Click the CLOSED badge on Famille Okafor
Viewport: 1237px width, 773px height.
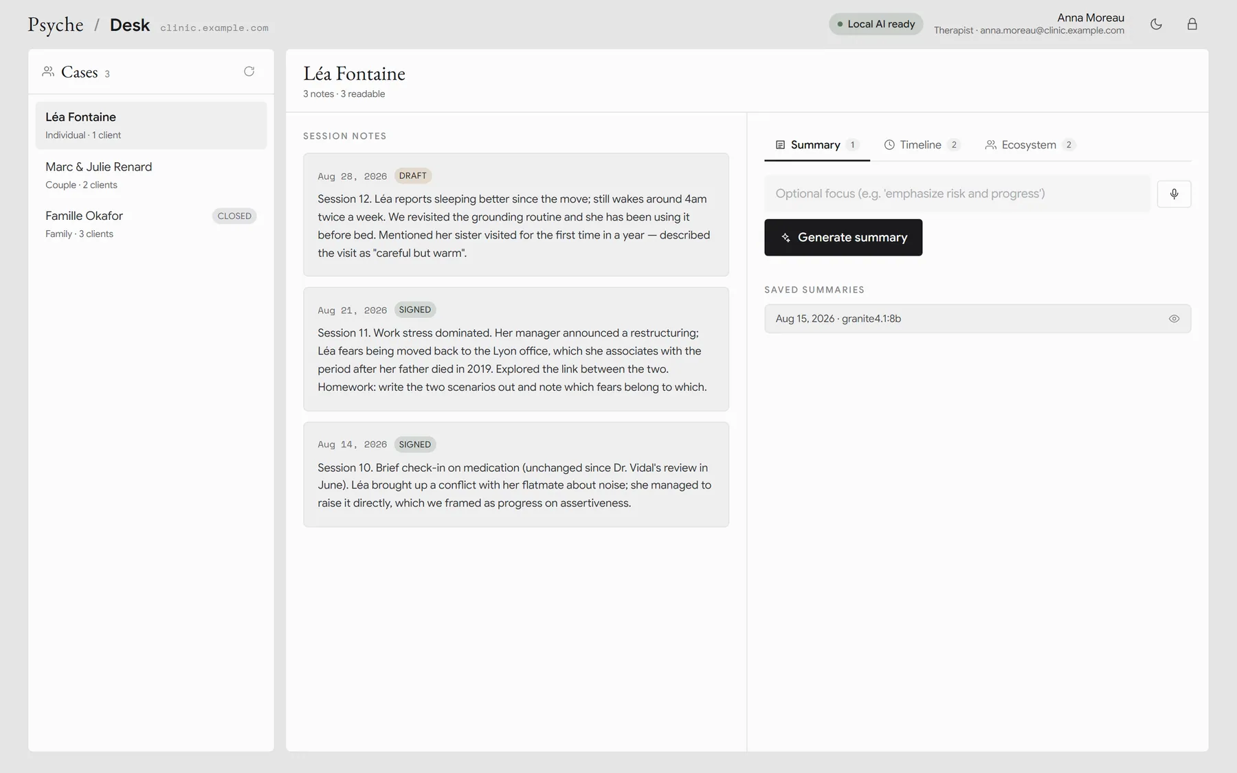(x=234, y=216)
